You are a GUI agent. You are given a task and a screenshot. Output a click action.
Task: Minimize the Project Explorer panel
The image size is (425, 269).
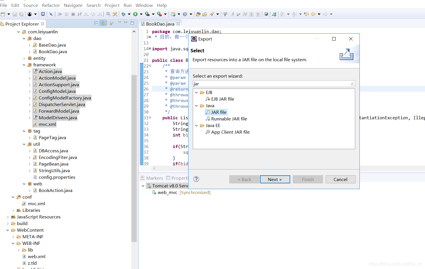pos(126,23)
